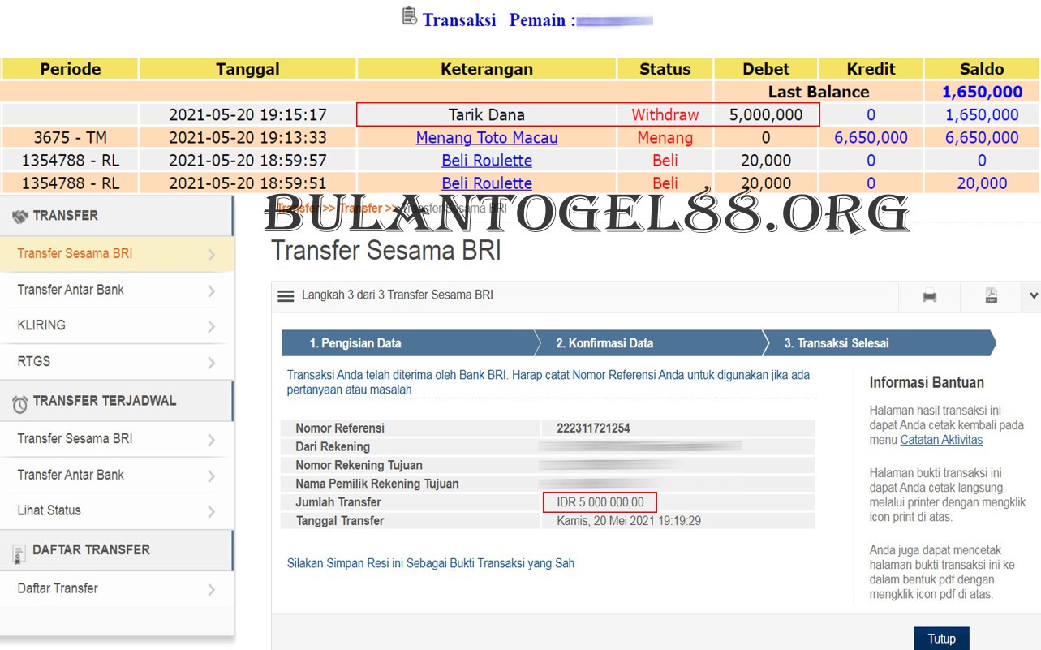The width and height of the screenshot is (1041, 650).
Task: Click the chevron on the Lihat Status row
Action: (211, 512)
